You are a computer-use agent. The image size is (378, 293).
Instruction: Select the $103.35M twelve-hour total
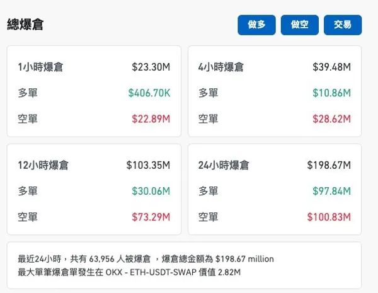click(x=148, y=165)
